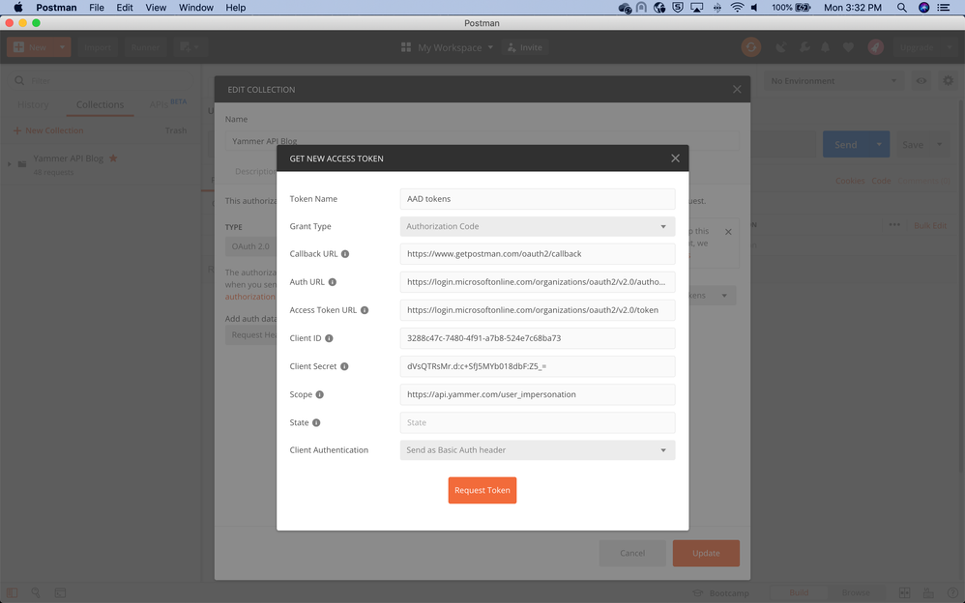Switch to the Collections tab
Screen dimensions: 965x603
(100, 104)
